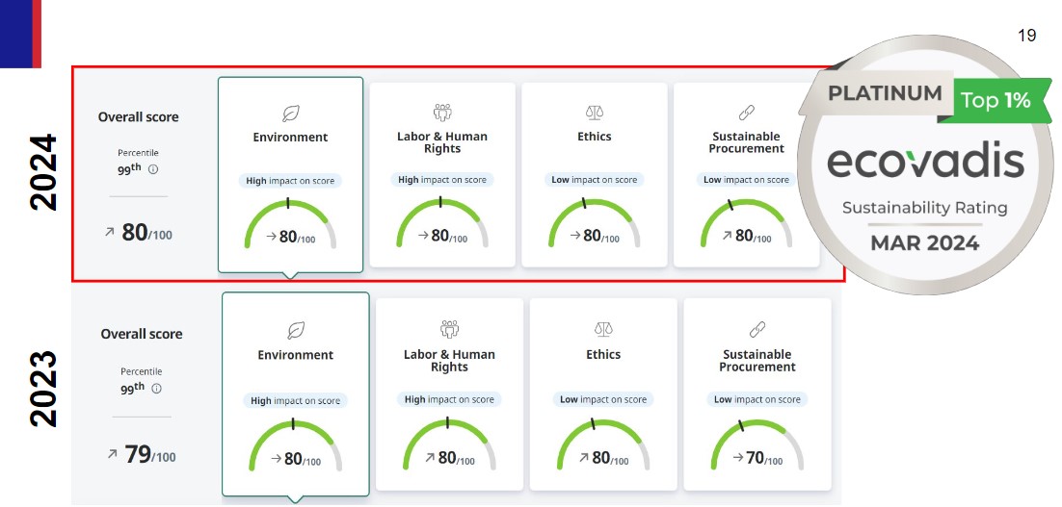The height and width of the screenshot is (507, 1062).
Task: Select the 2023 Environment theme card title
Action: click(296, 355)
